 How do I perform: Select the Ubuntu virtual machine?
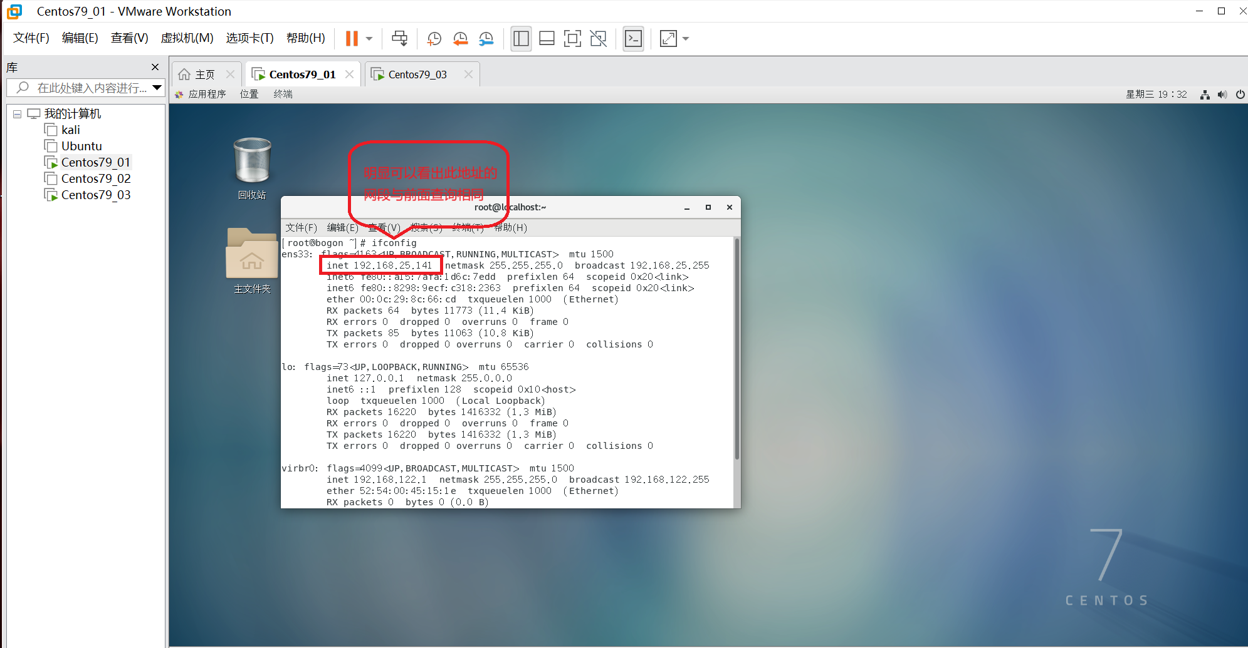[73, 146]
